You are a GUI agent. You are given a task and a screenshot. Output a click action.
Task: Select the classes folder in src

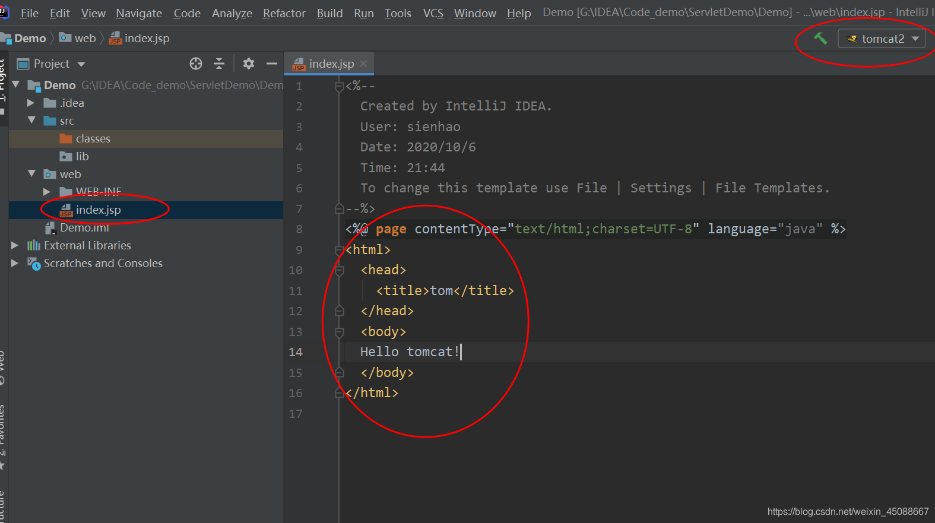click(x=146, y=138)
